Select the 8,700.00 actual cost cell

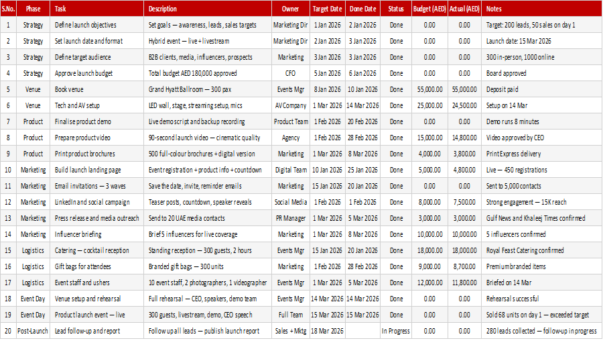[x=464, y=266]
